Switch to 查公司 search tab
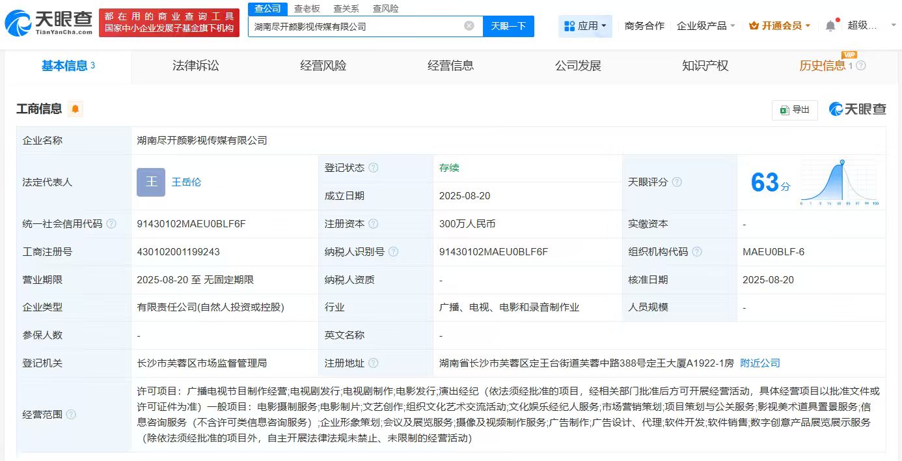The height and width of the screenshot is (461, 902). [x=267, y=8]
